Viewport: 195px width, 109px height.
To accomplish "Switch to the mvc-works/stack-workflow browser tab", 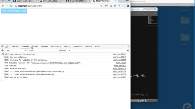I will click(51, 1).
